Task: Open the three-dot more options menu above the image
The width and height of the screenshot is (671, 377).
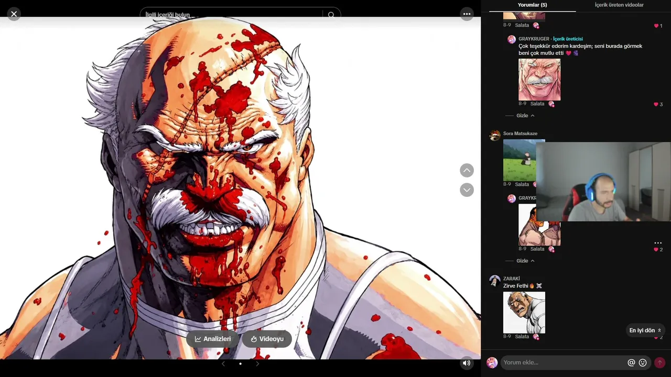Action: (x=467, y=14)
